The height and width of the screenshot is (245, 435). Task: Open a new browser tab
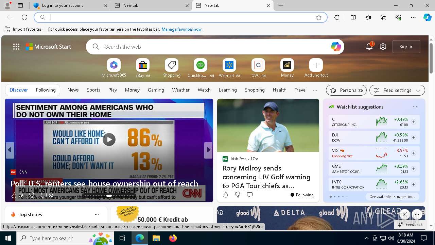(x=281, y=5)
